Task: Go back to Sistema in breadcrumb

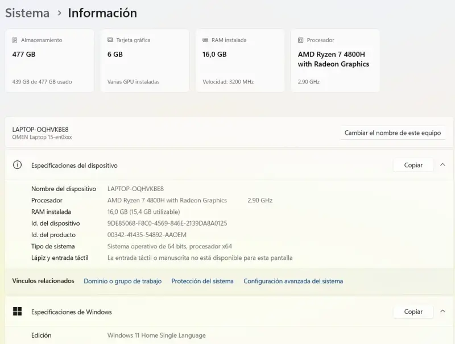Action: [27, 13]
